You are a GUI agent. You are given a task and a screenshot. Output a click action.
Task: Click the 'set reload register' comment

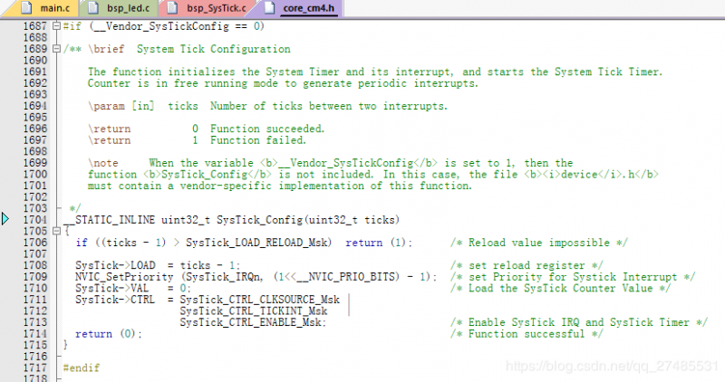coord(527,265)
